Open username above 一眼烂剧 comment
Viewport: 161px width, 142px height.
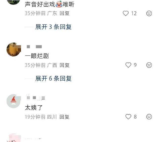point(34,47)
